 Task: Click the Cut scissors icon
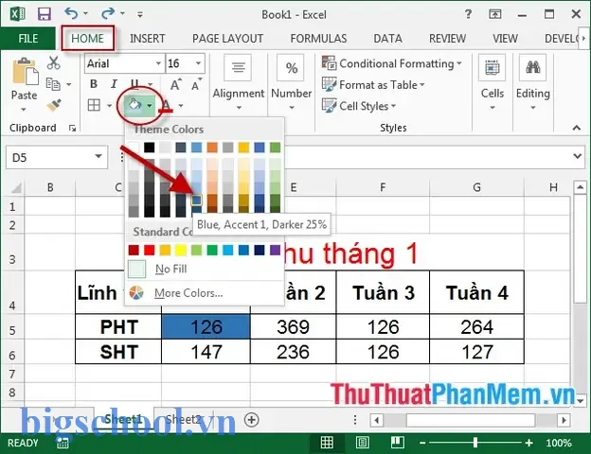click(54, 62)
